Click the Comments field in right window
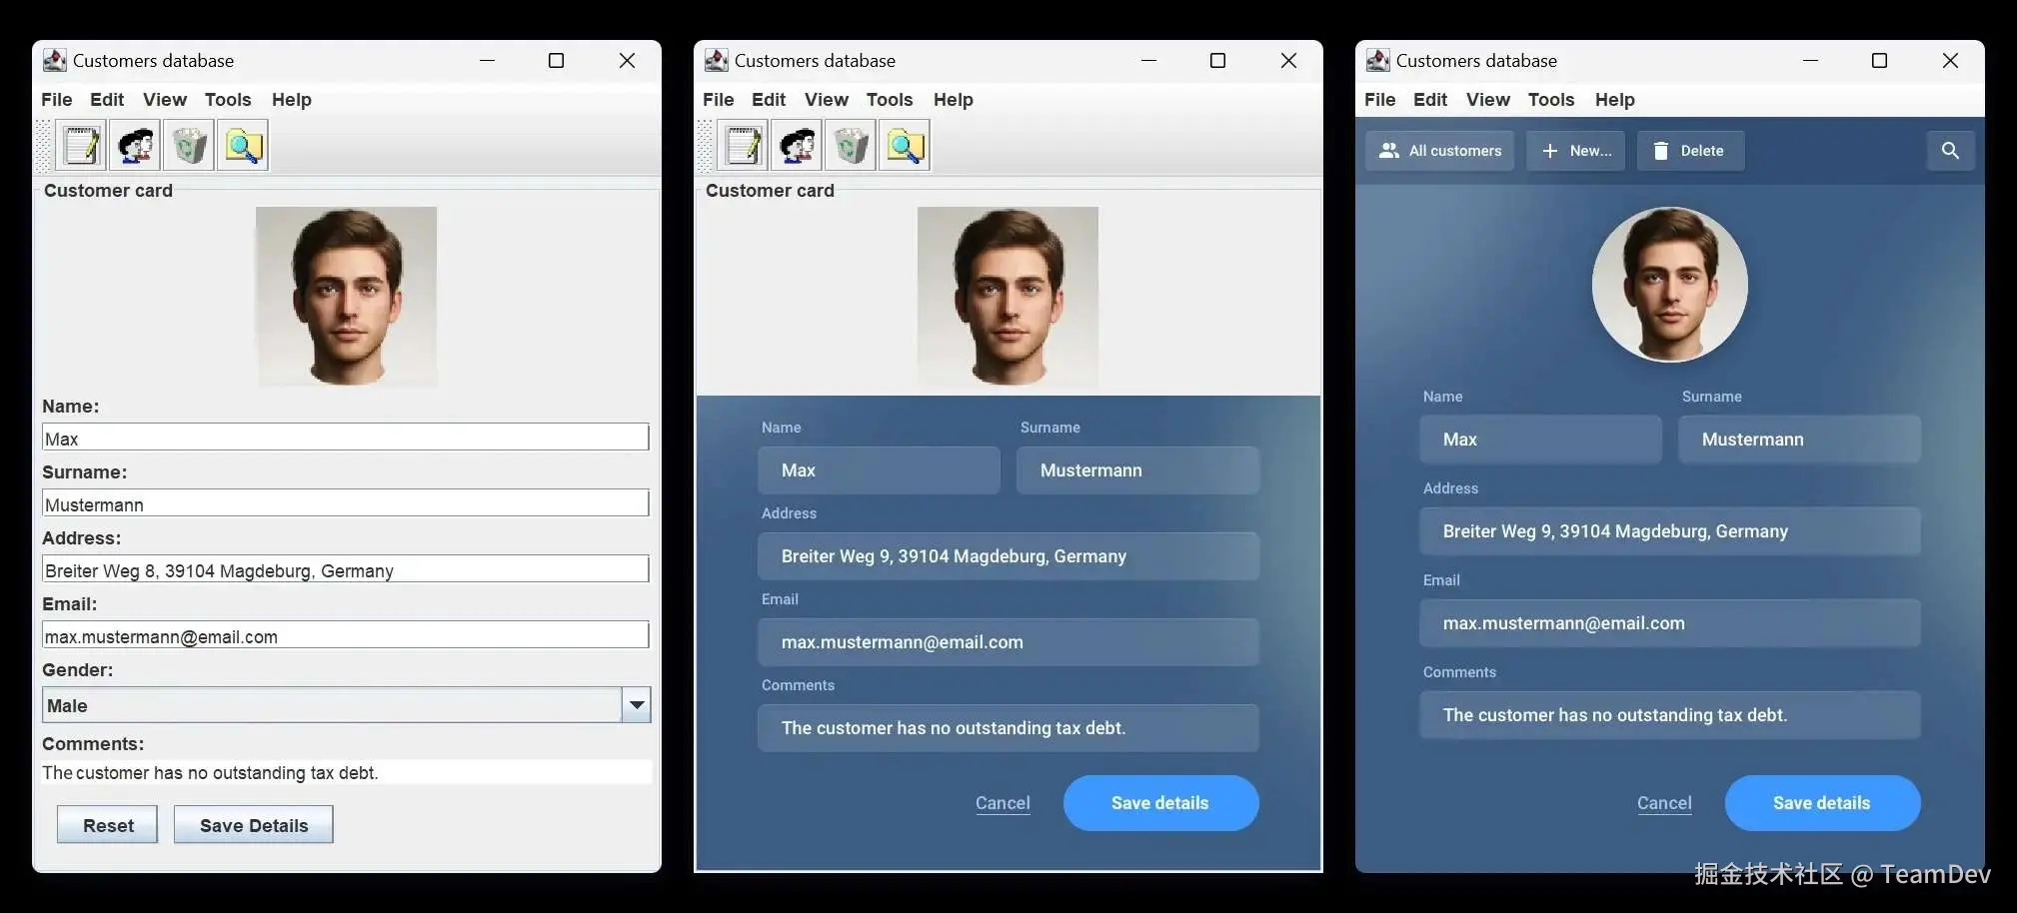This screenshot has width=2017, height=913. [x=1669, y=715]
